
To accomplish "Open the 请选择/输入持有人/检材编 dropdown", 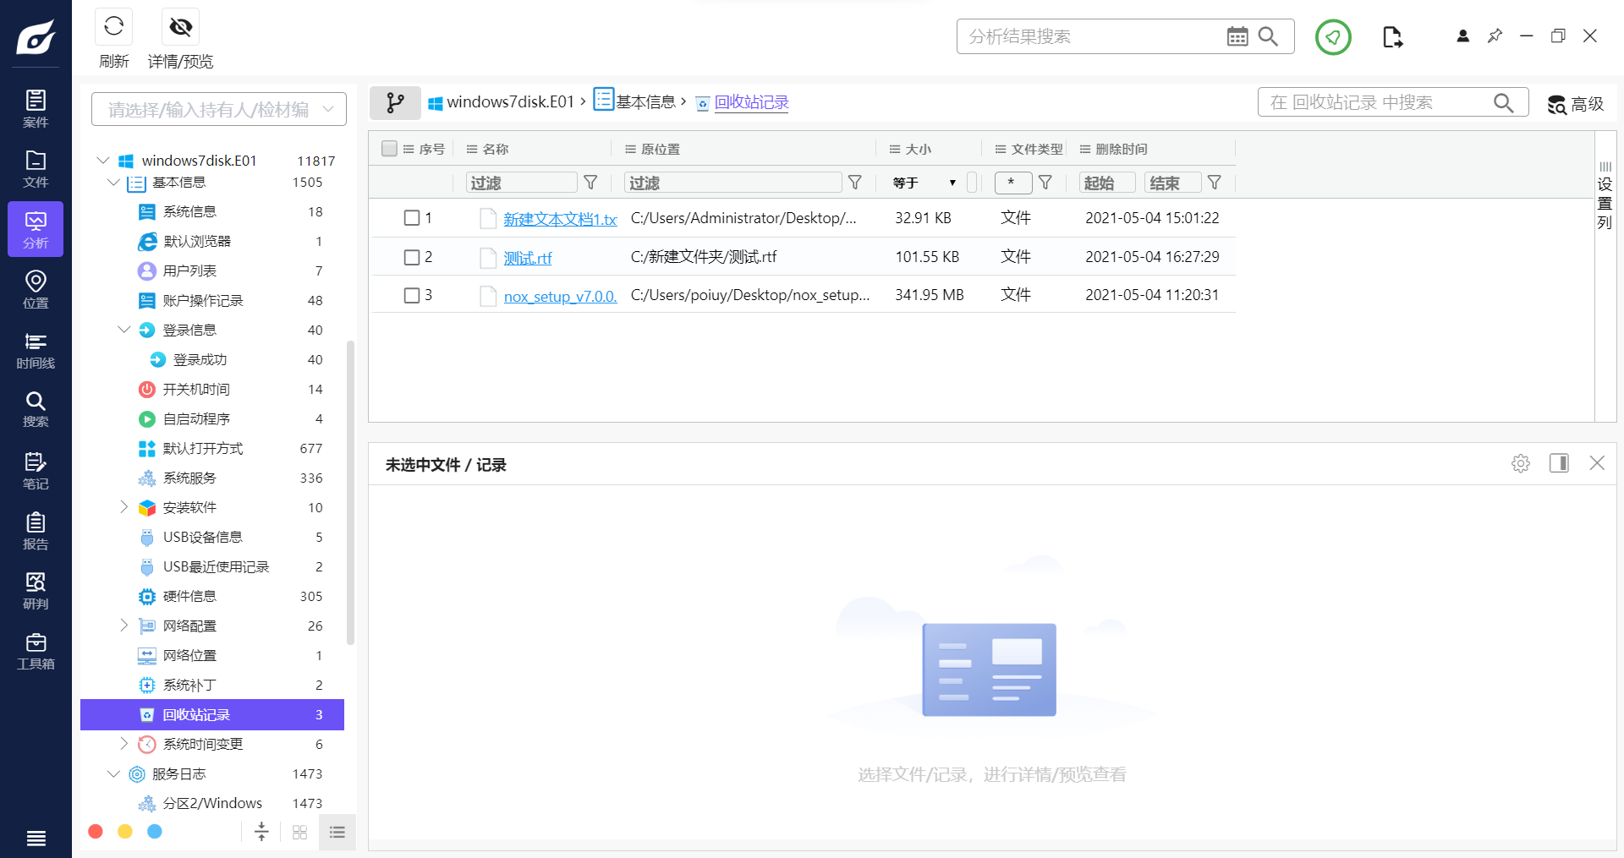I will click(x=219, y=109).
